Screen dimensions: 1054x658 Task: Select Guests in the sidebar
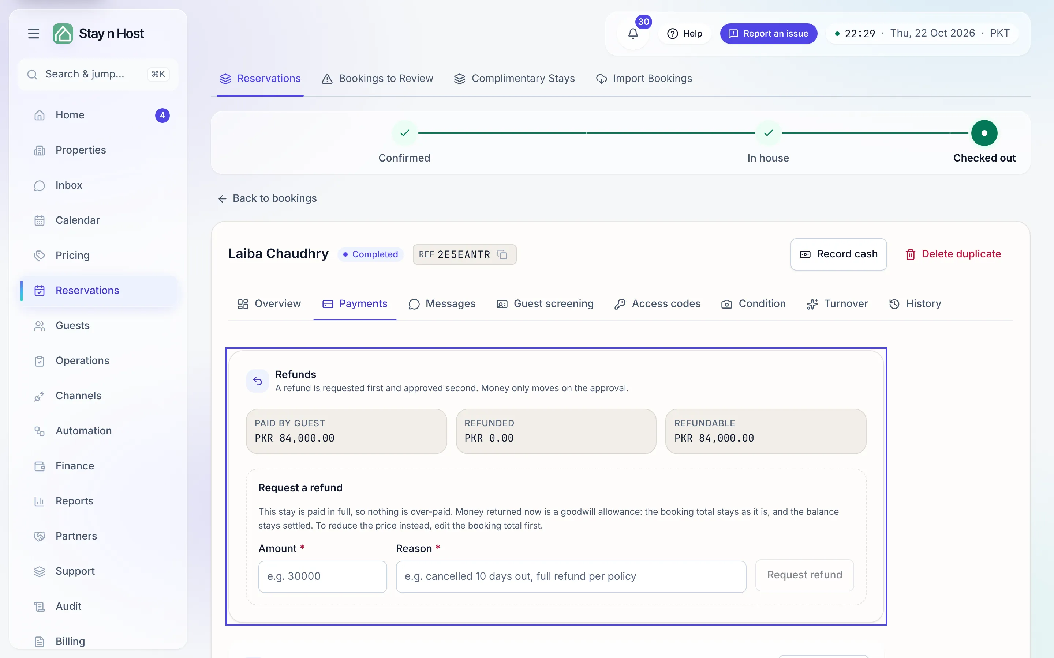point(99,325)
